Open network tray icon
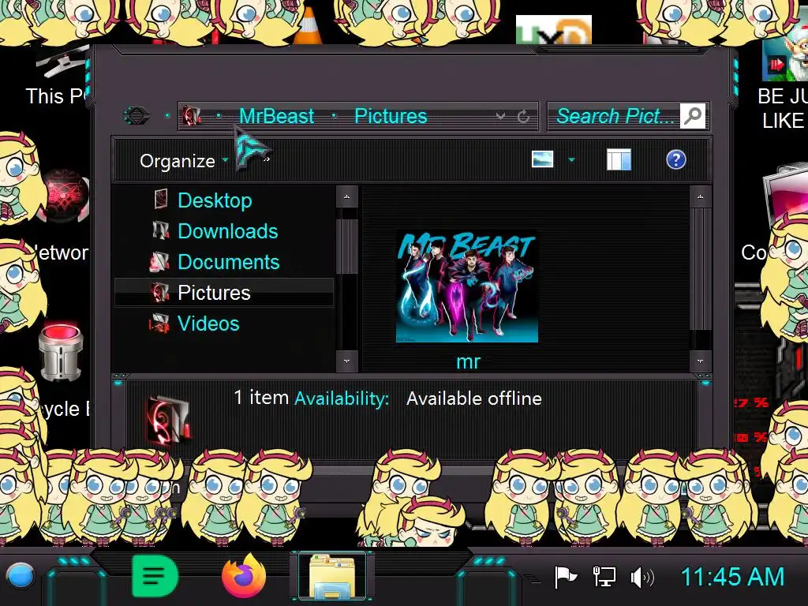 (604, 577)
